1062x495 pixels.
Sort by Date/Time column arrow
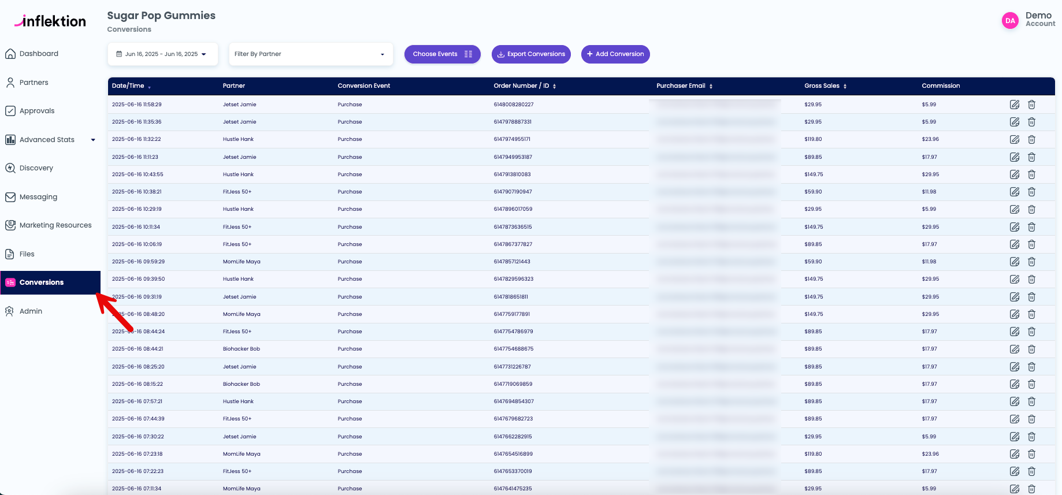(x=149, y=87)
